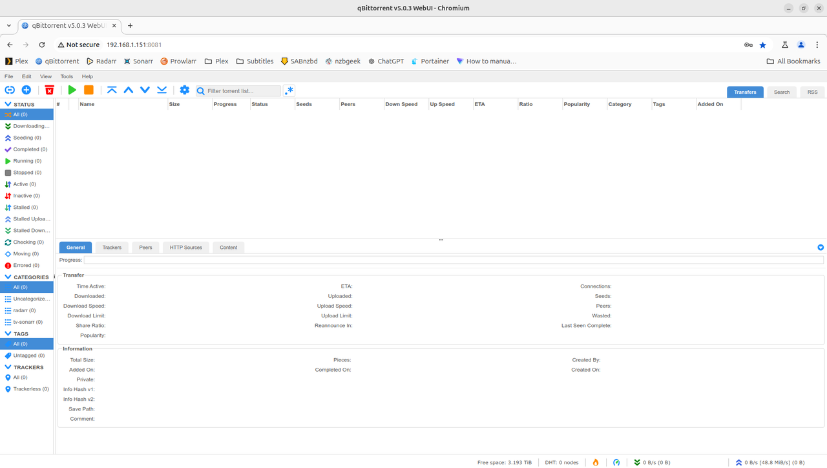Open Options via the gear icon
Image resolution: width=827 pixels, height=468 pixels.
pos(185,90)
